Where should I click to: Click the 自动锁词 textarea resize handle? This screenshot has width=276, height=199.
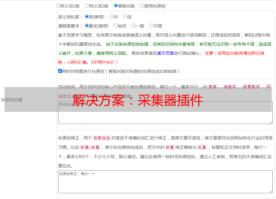pos(271,122)
